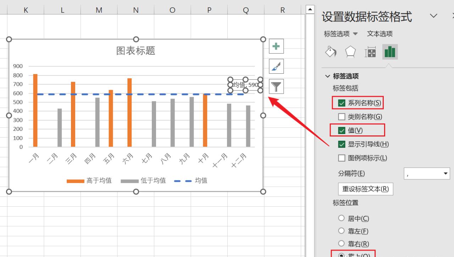Open the Chart Filters funnel button
454x257 pixels.
276,86
